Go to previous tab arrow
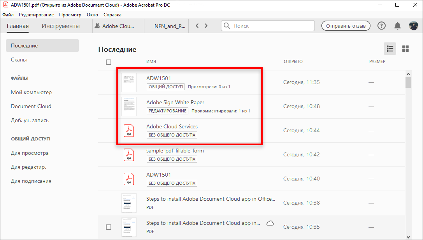The image size is (423, 240). [197, 26]
